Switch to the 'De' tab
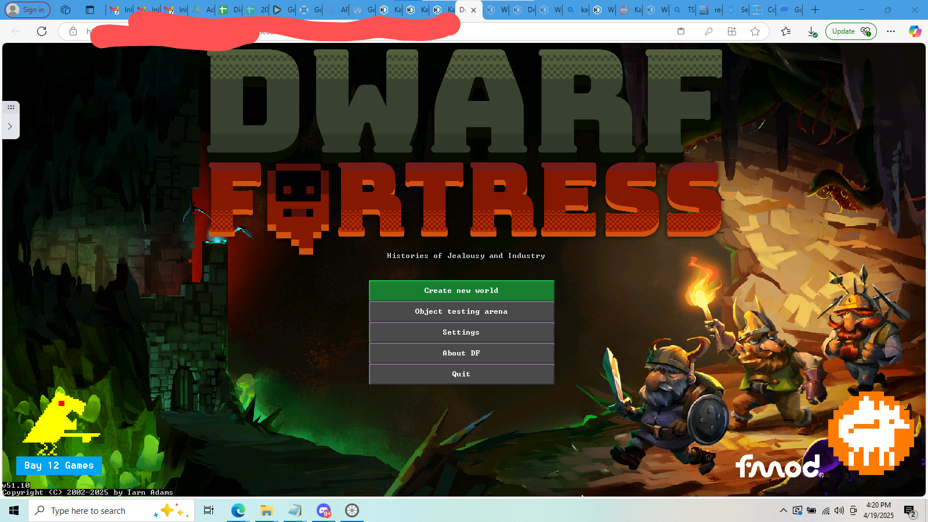The width and height of the screenshot is (928, 522). tap(523, 10)
